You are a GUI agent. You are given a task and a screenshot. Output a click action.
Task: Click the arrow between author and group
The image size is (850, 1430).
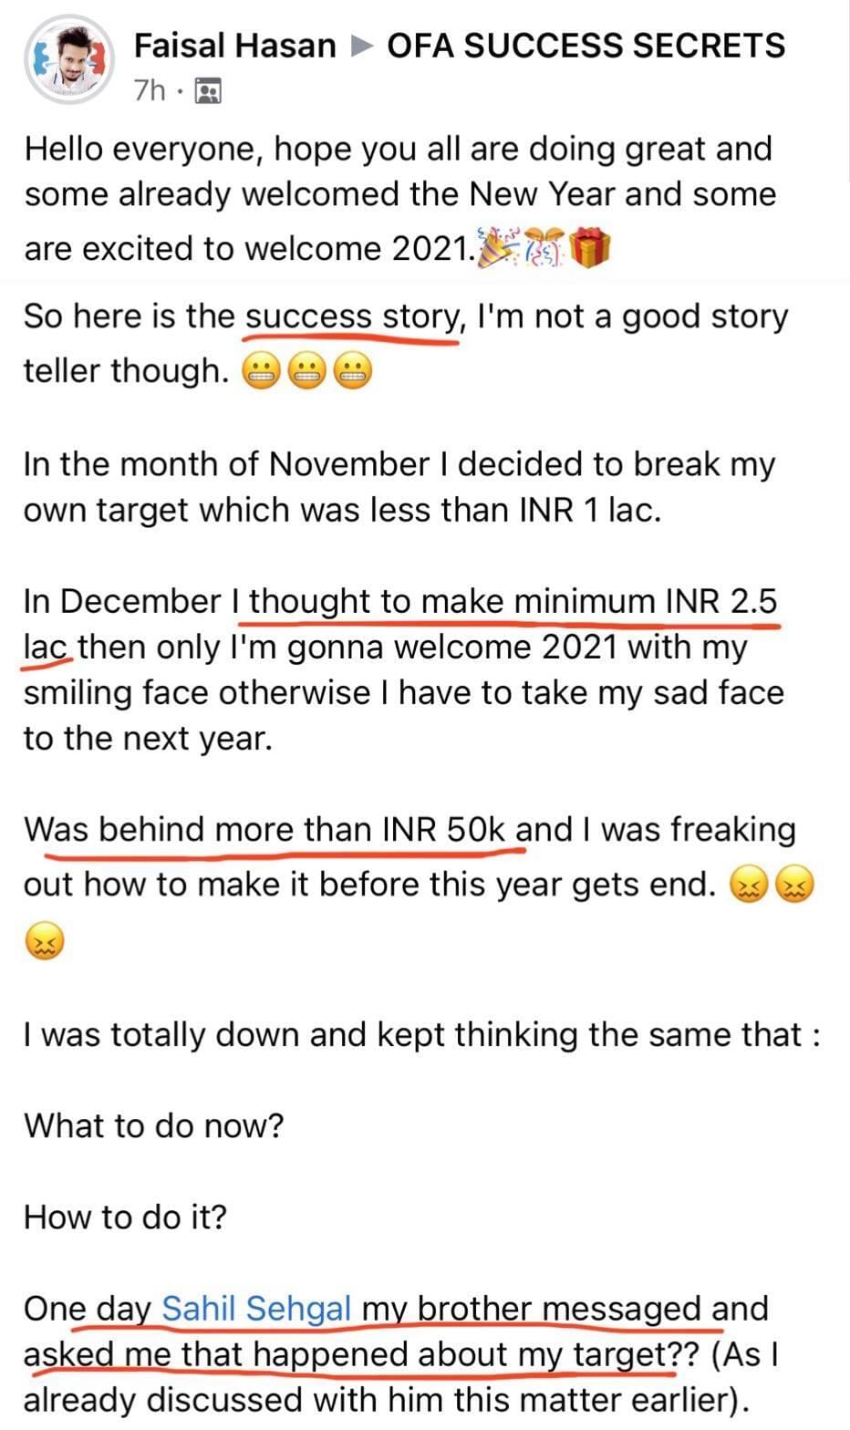click(x=362, y=46)
